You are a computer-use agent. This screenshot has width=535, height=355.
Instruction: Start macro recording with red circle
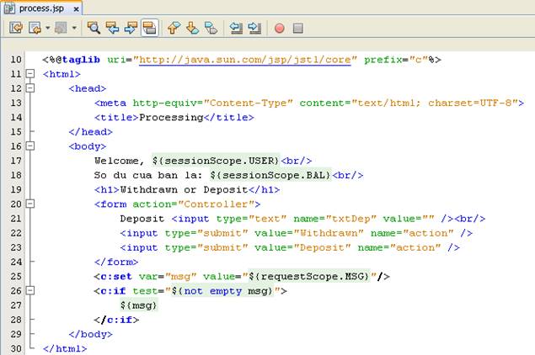pyautogui.click(x=280, y=28)
